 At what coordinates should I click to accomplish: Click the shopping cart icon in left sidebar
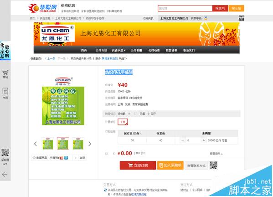[5, 73]
